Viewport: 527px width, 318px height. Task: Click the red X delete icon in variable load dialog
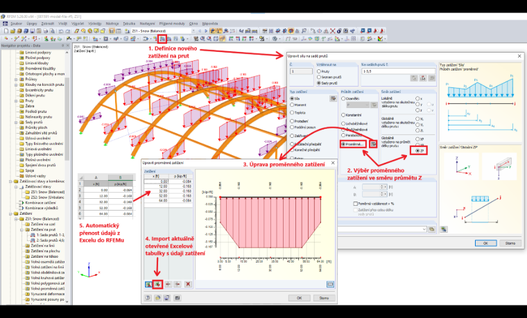click(188, 285)
